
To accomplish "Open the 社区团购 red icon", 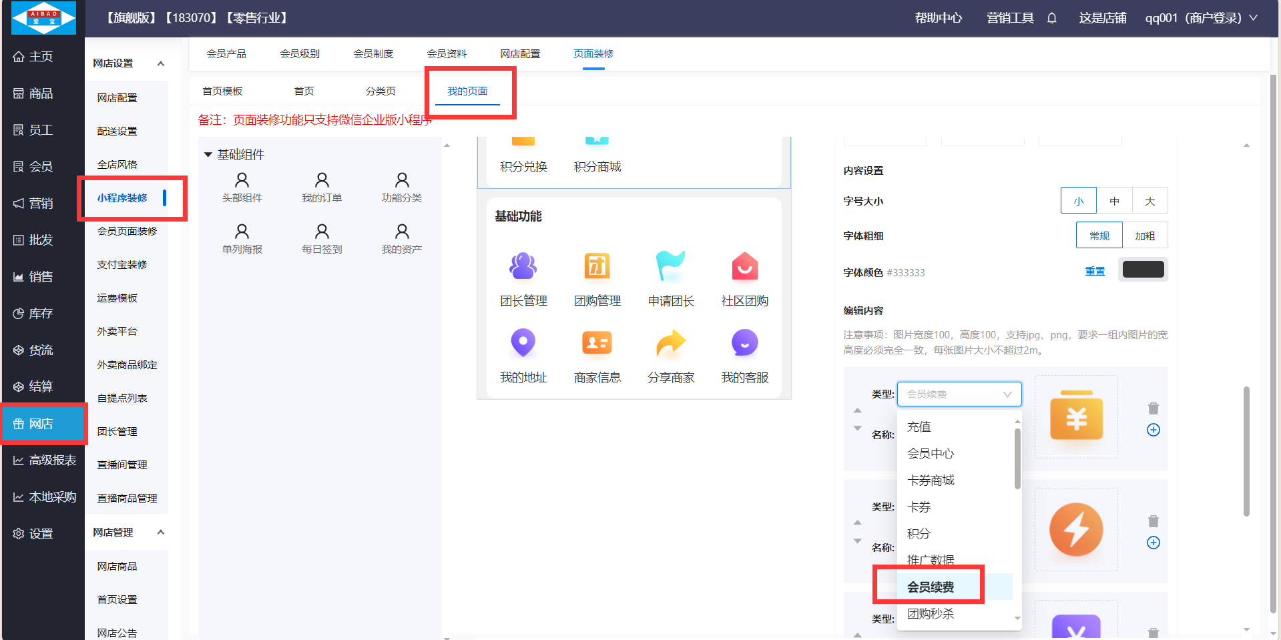I will [x=744, y=266].
